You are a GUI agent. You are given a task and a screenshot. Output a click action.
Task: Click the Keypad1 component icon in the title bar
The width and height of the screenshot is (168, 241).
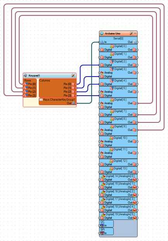[26, 75]
